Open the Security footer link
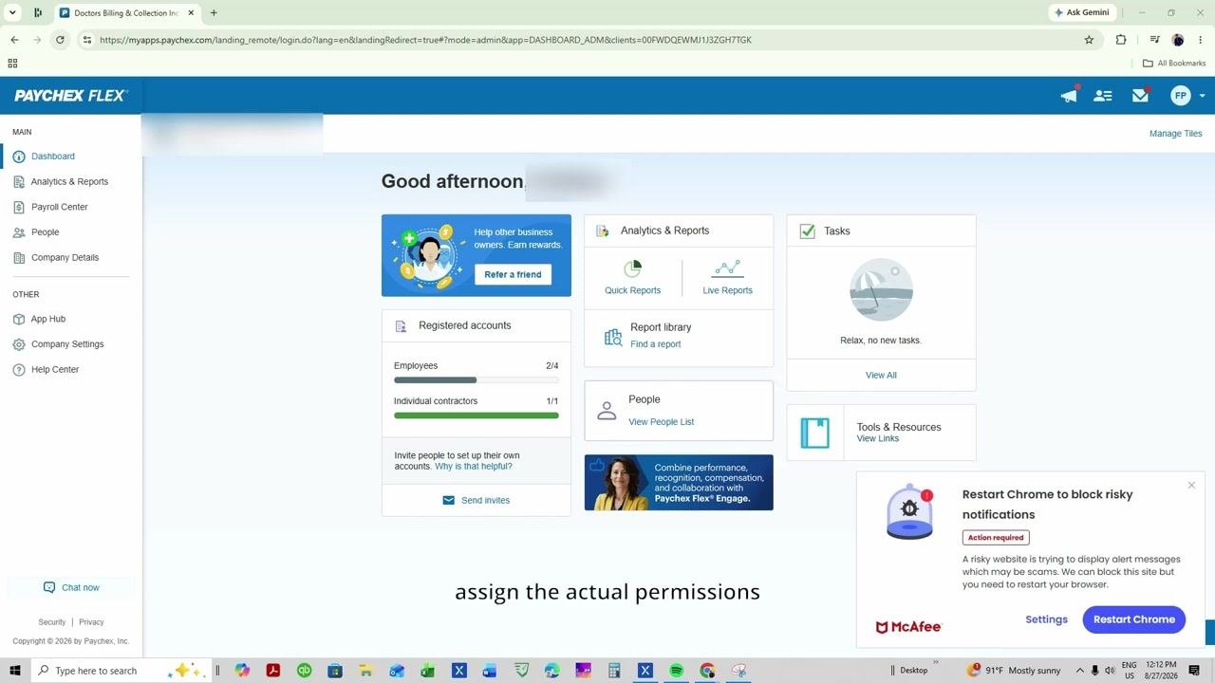The image size is (1215, 683). (x=52, y=622)
